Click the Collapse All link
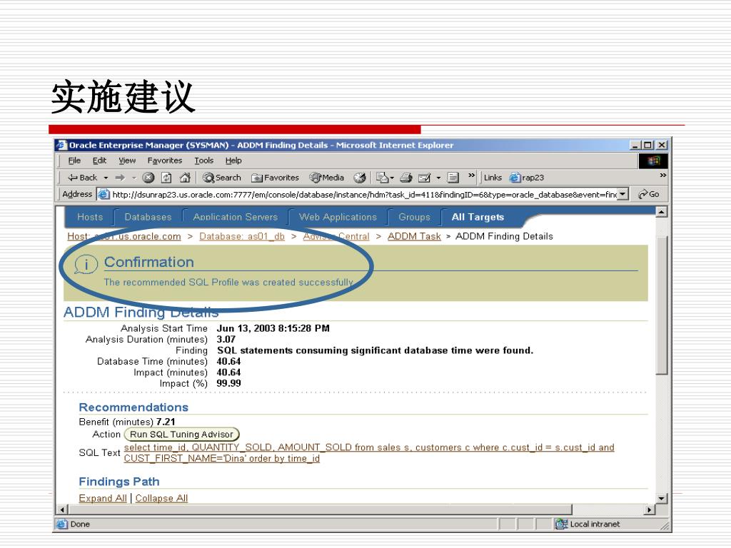This screenshot has width=731, height=548. pos(161,498)
